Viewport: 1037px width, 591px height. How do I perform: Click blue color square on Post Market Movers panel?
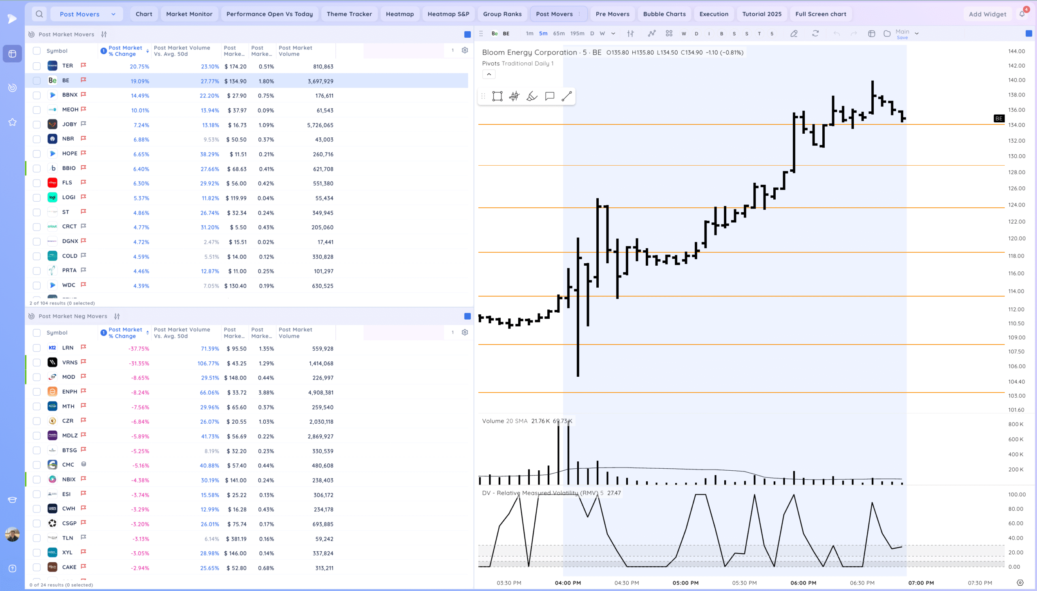click(x=467, y=34)
